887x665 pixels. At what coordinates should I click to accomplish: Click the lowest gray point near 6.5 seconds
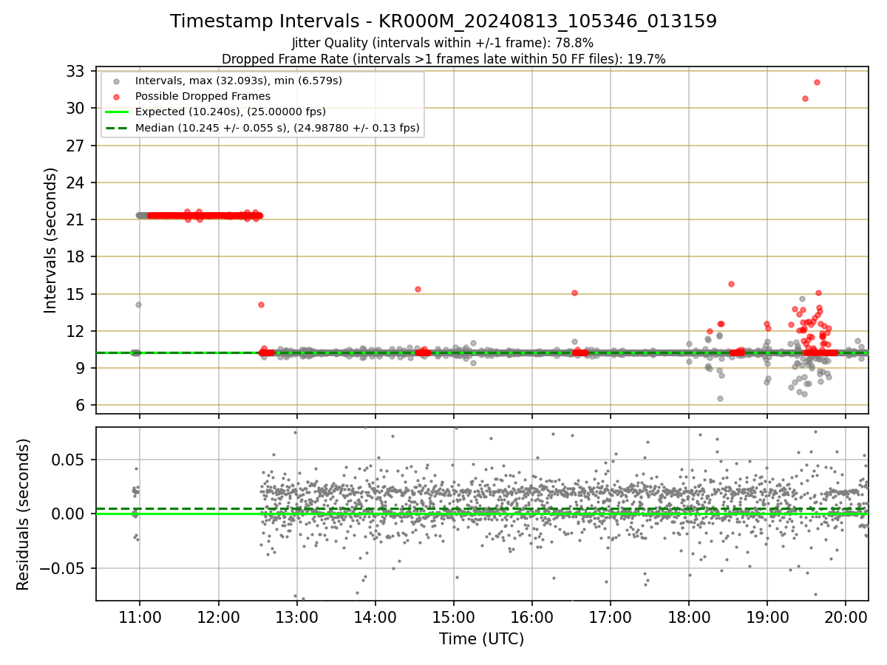[x=720, y=398]
